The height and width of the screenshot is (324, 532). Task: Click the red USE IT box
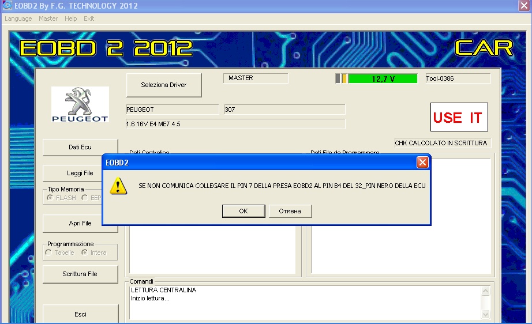click(459, 117)
